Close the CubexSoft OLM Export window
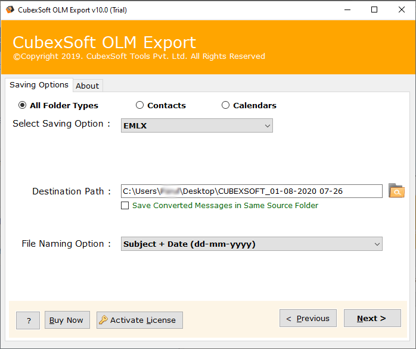This screenshot has width=416, height=349. (x=402, y=10)
